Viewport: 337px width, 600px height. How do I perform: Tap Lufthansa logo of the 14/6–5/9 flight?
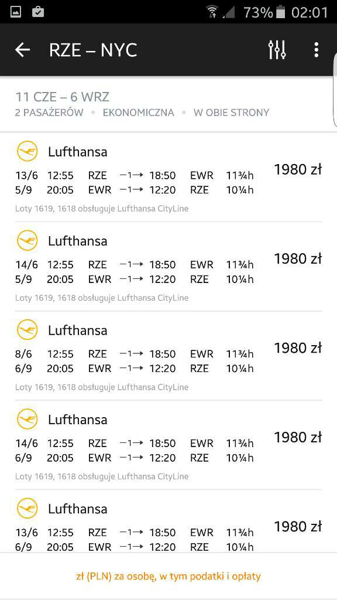click(27, 240)
